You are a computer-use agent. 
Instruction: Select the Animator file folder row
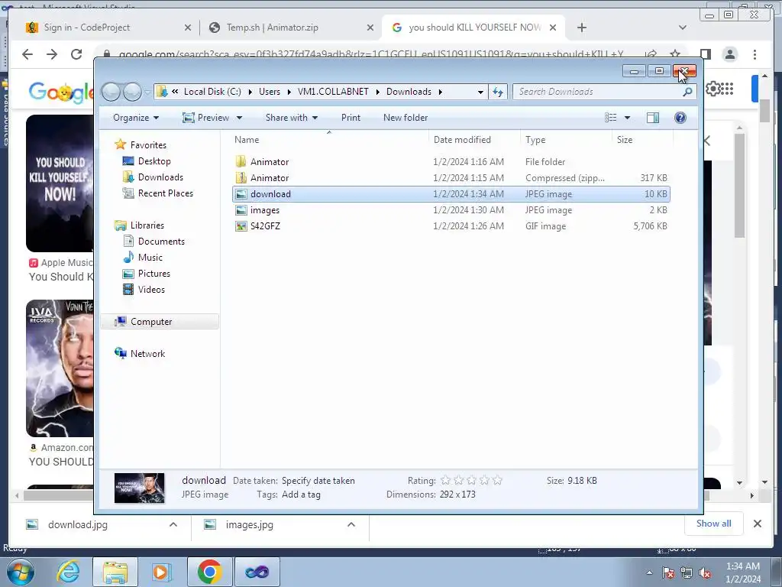(451, 162)
